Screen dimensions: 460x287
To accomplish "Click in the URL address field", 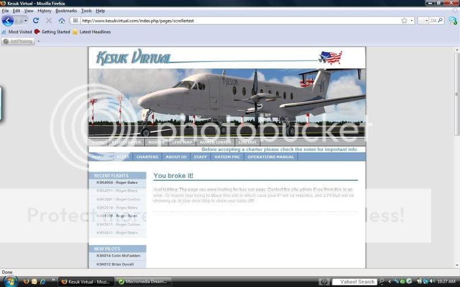I will point(230,21).
